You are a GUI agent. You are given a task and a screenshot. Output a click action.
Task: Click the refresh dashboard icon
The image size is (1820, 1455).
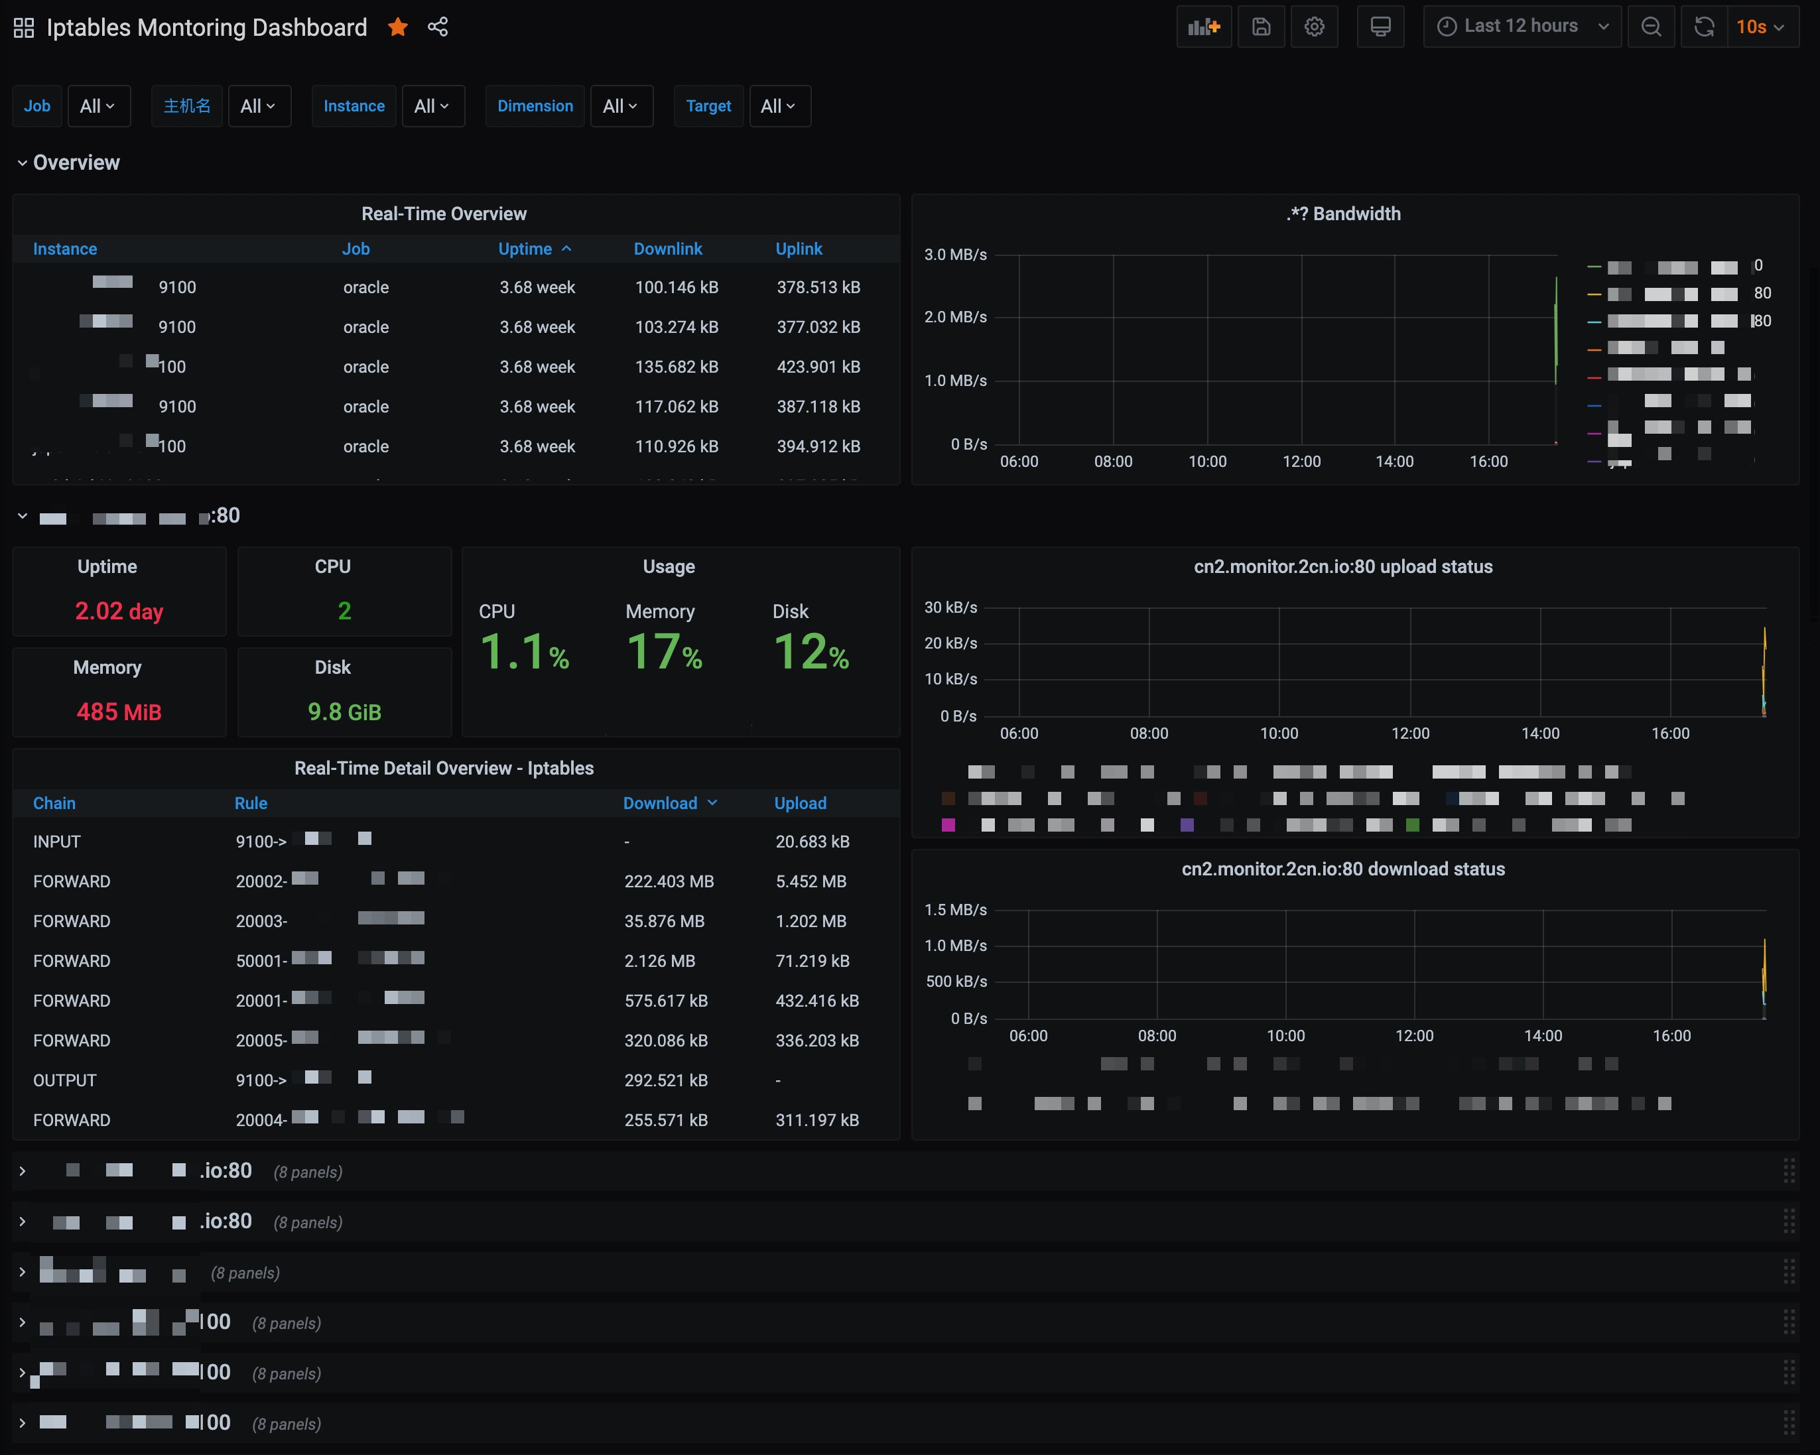[x=1703, y=27]
